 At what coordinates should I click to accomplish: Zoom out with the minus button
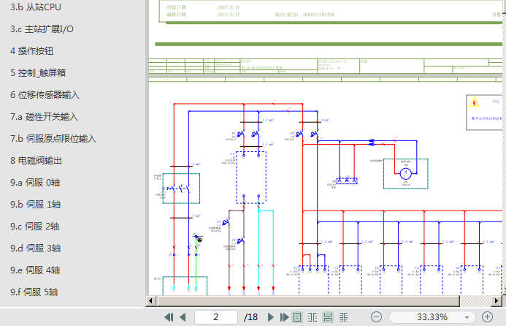click(x=376, y=317)
